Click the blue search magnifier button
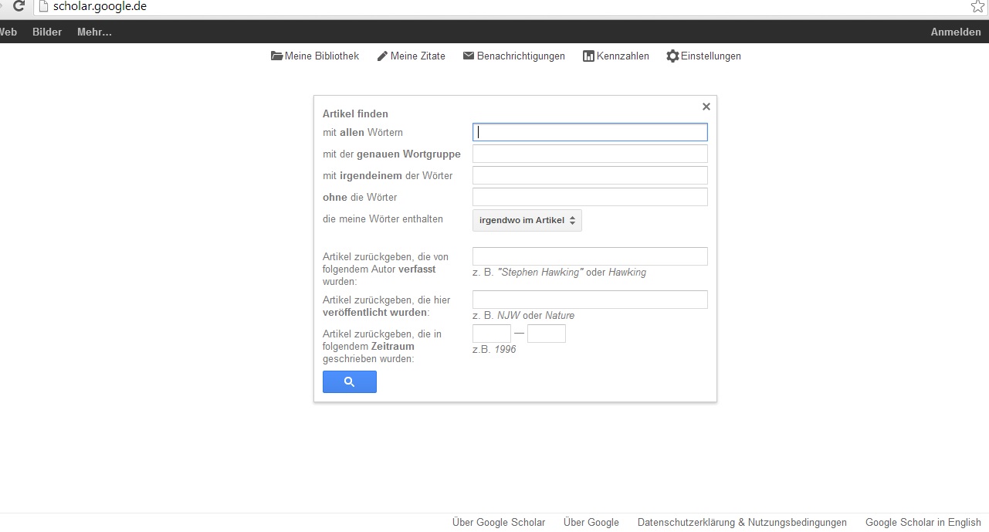The height and width of the screenshot is (532, 989). (349, 381)
